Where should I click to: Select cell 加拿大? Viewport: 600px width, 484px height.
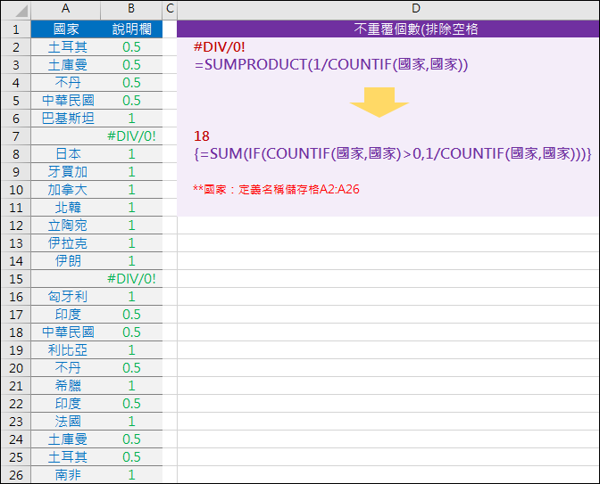point(66,190)
